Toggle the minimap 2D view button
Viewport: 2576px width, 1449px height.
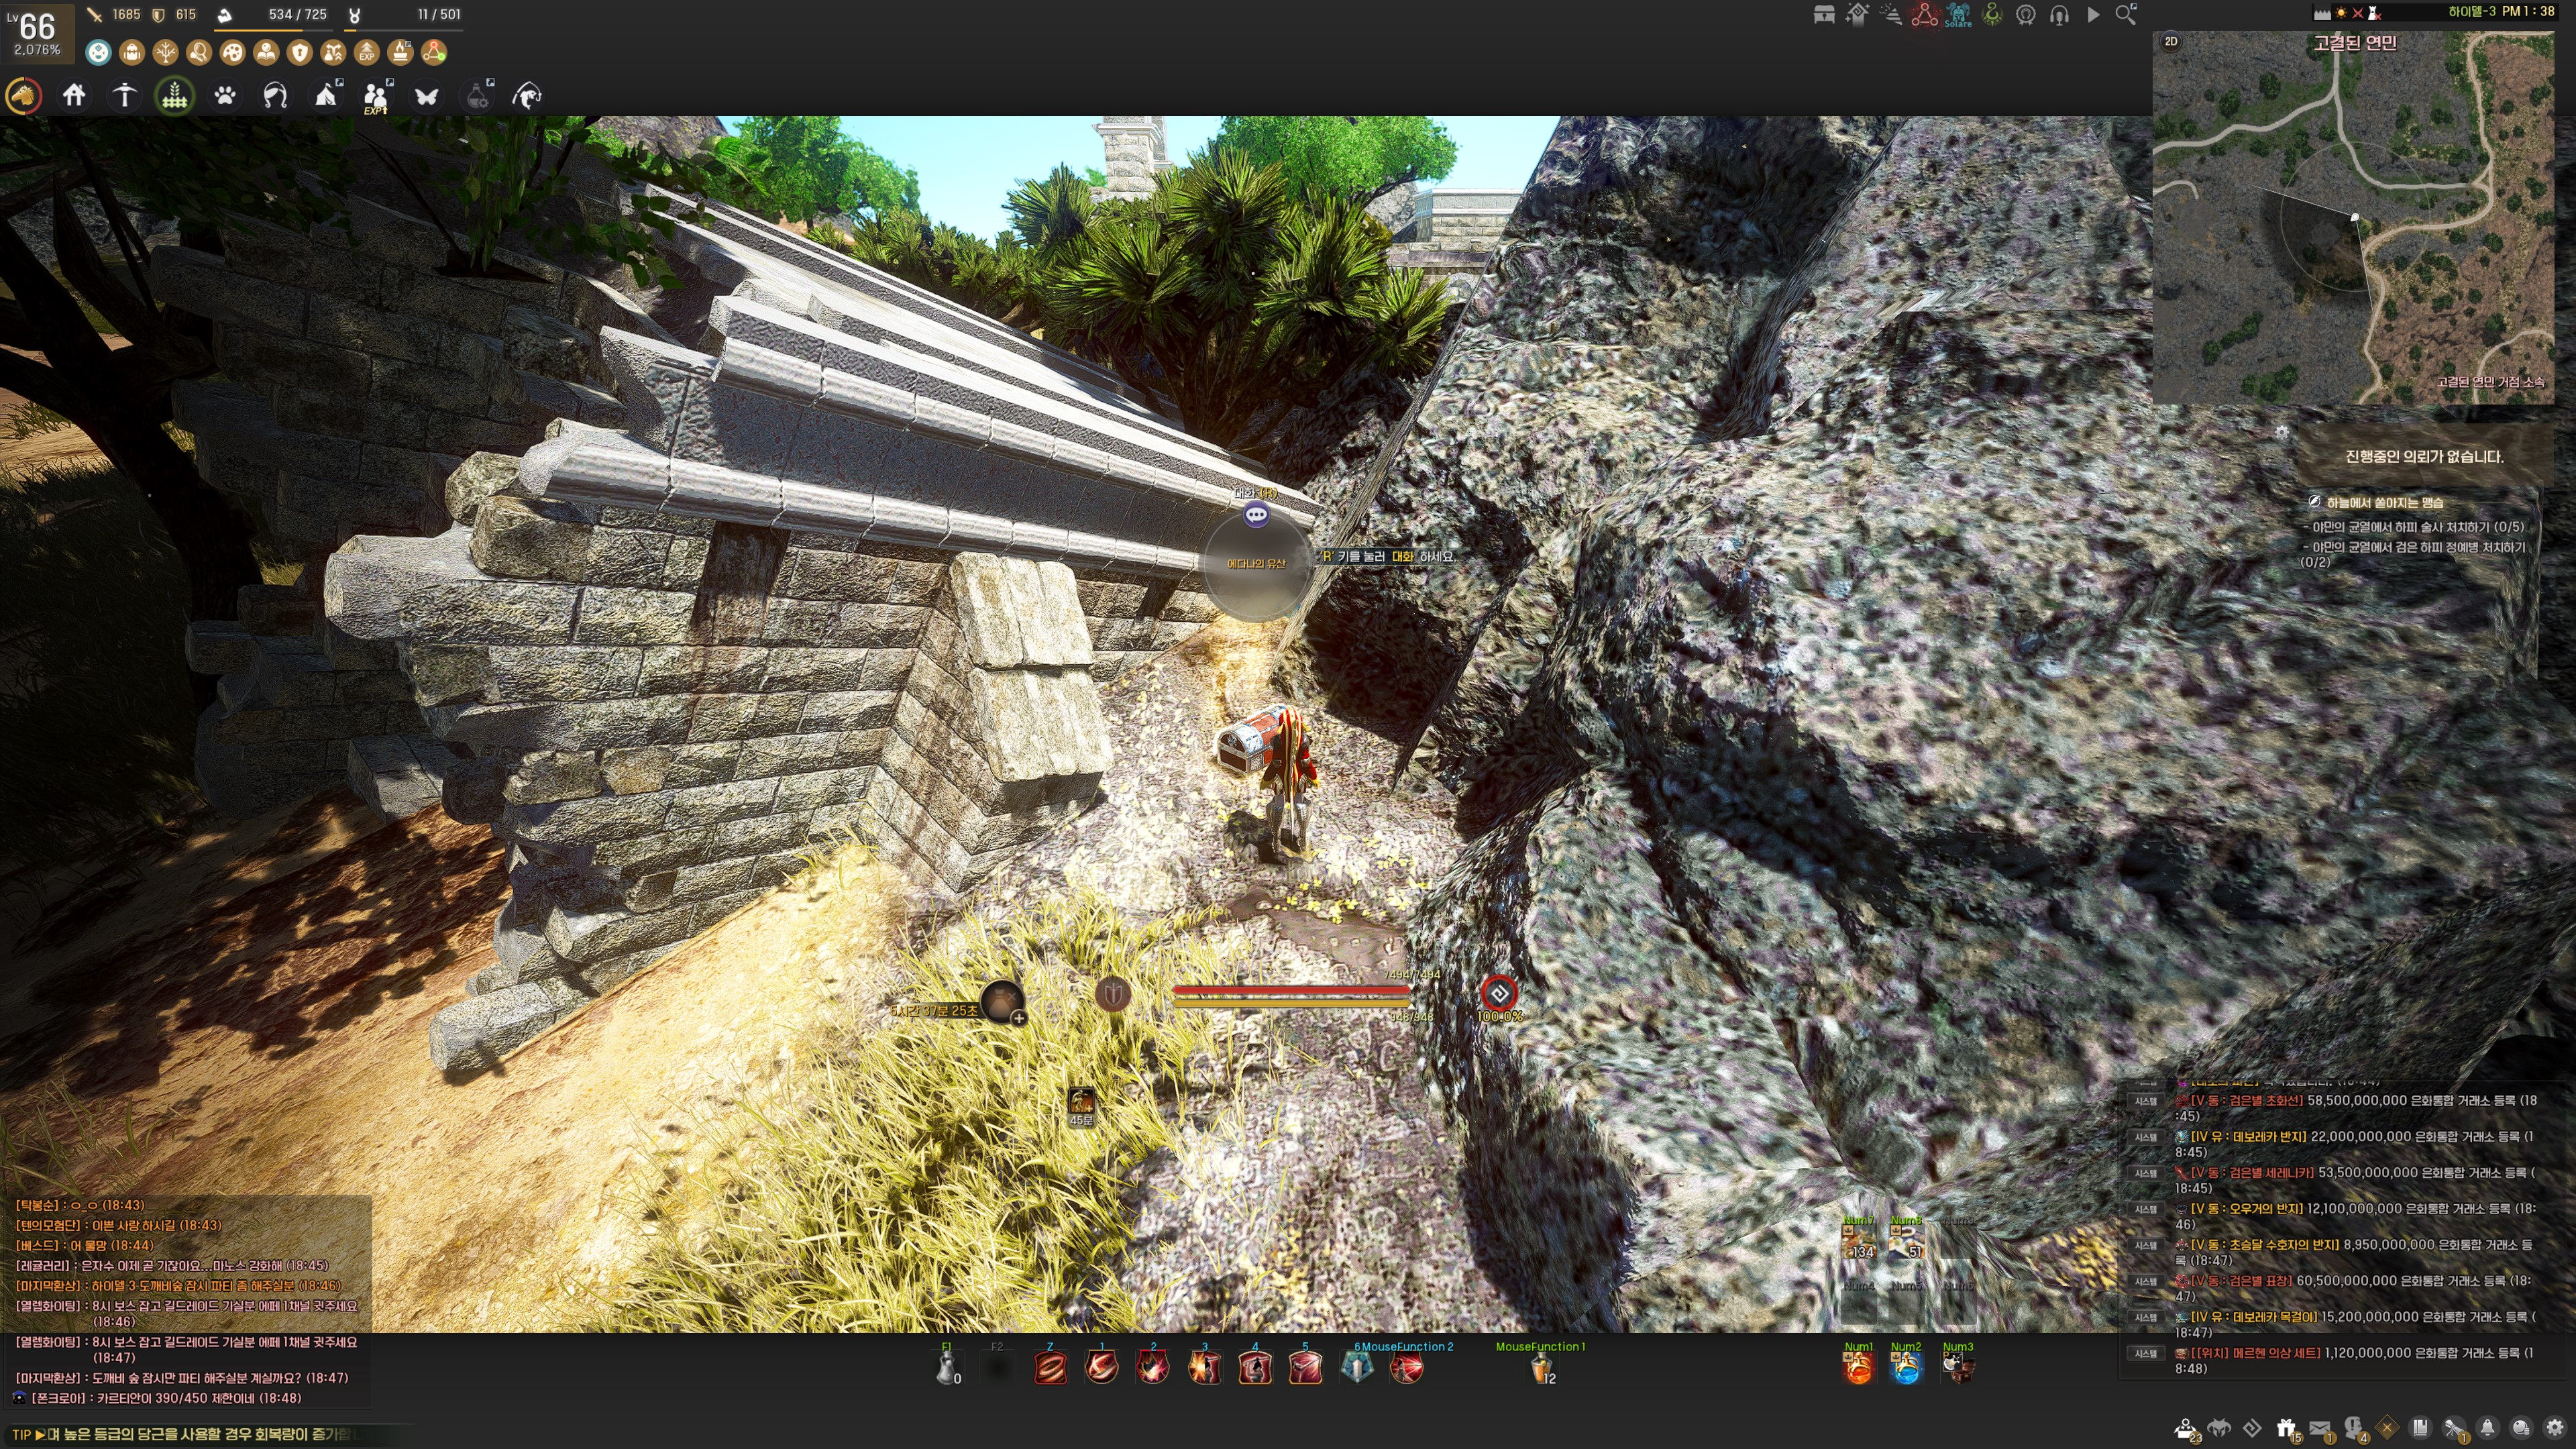(x=2171, y=41)
